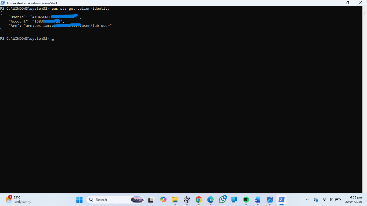The width and height of the screenshot is (367, 206).
Task: Click the last empty PowerShell prompt line
Action: (x=27, y=39)
